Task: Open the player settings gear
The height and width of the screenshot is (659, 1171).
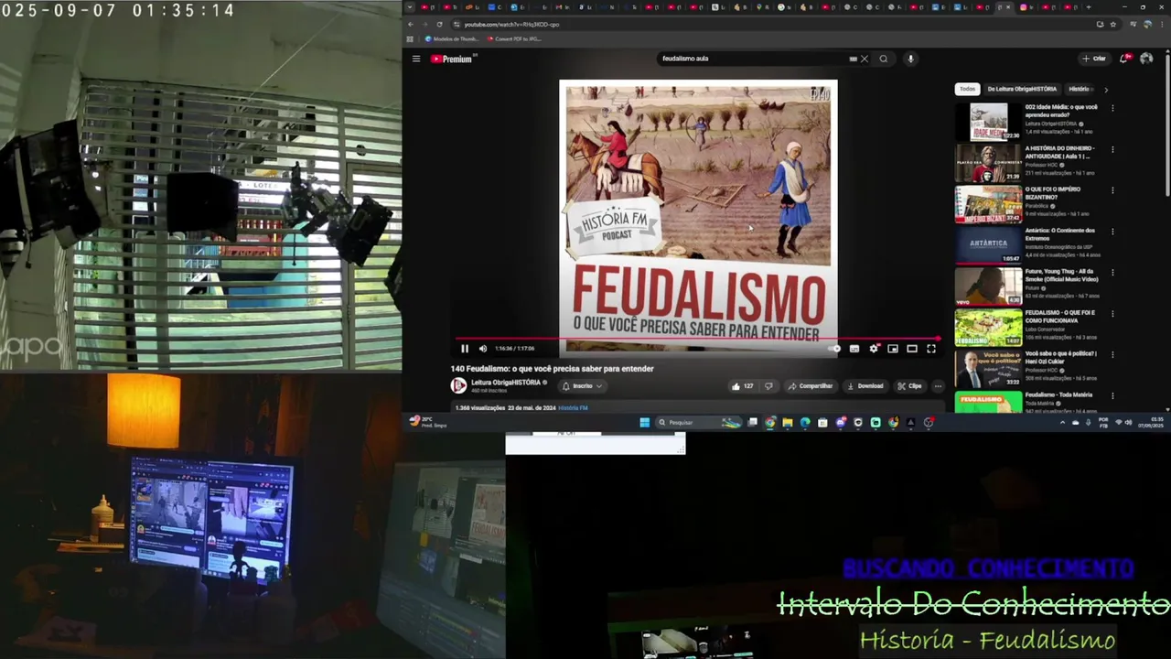Action: 874,349
